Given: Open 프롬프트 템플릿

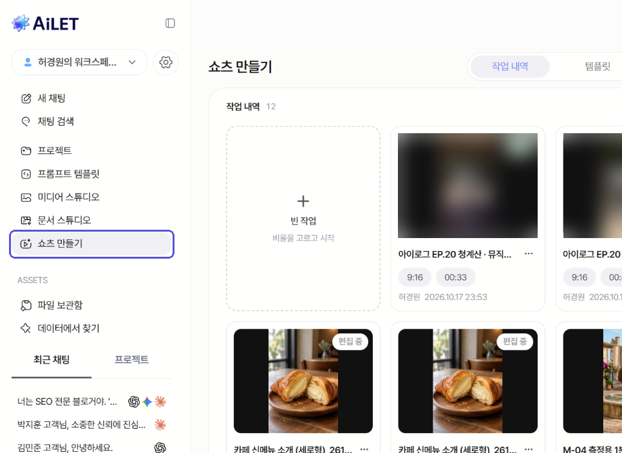Looking at the screenshot, I should point(91,174).
